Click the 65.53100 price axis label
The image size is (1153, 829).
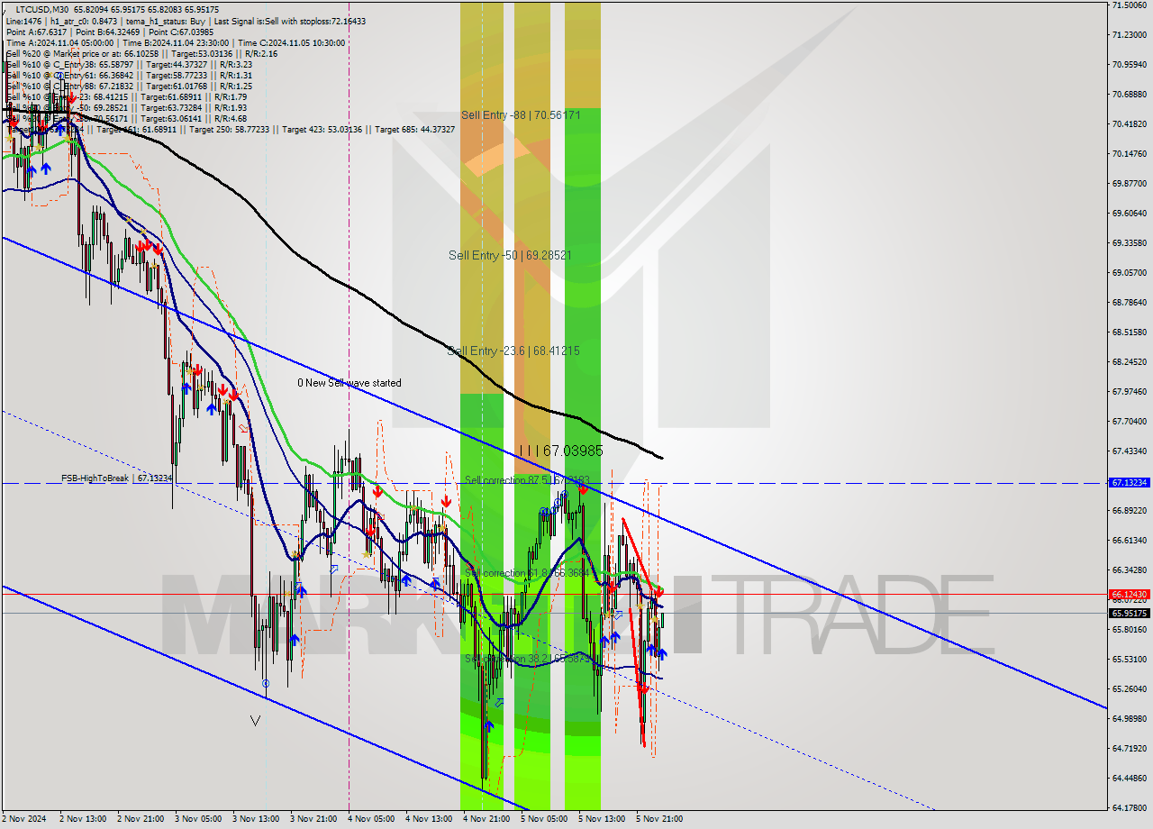[x=1130, y=659]
